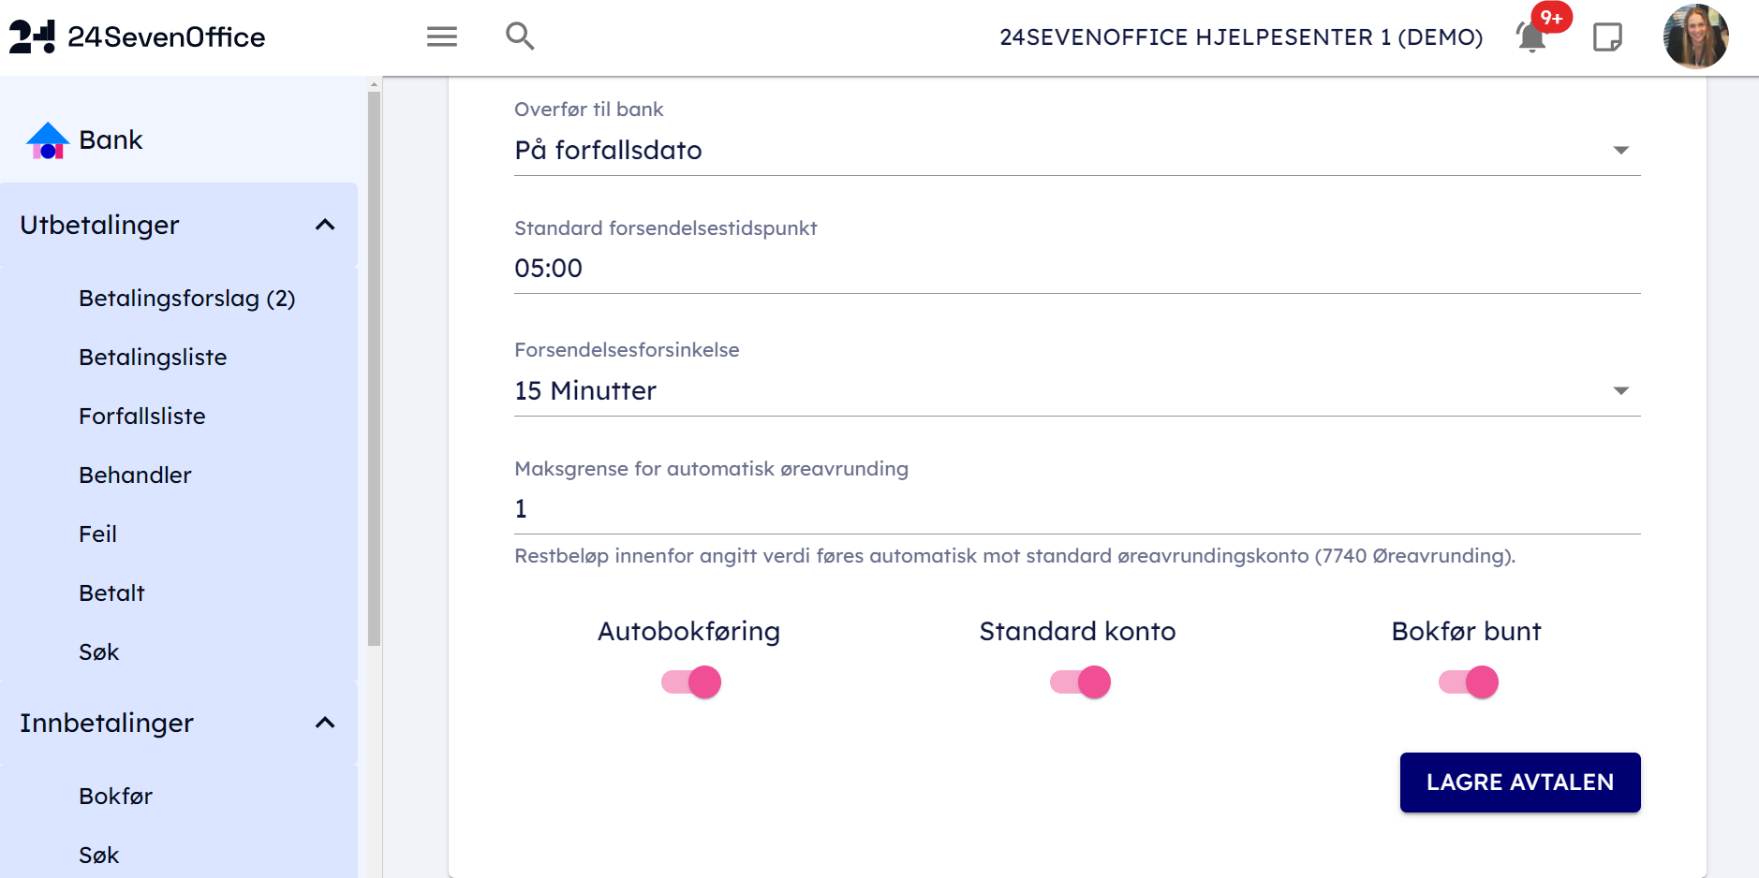The height and width of the screenshot is (878, 1759).
Task: Click the 24SevenOffice logo icon
Action: pos(32,37)
